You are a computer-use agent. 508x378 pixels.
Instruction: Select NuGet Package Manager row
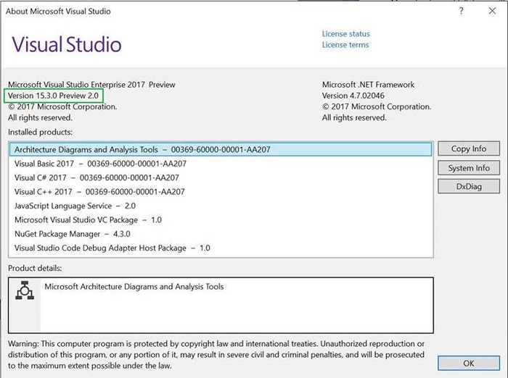[221, 234]
